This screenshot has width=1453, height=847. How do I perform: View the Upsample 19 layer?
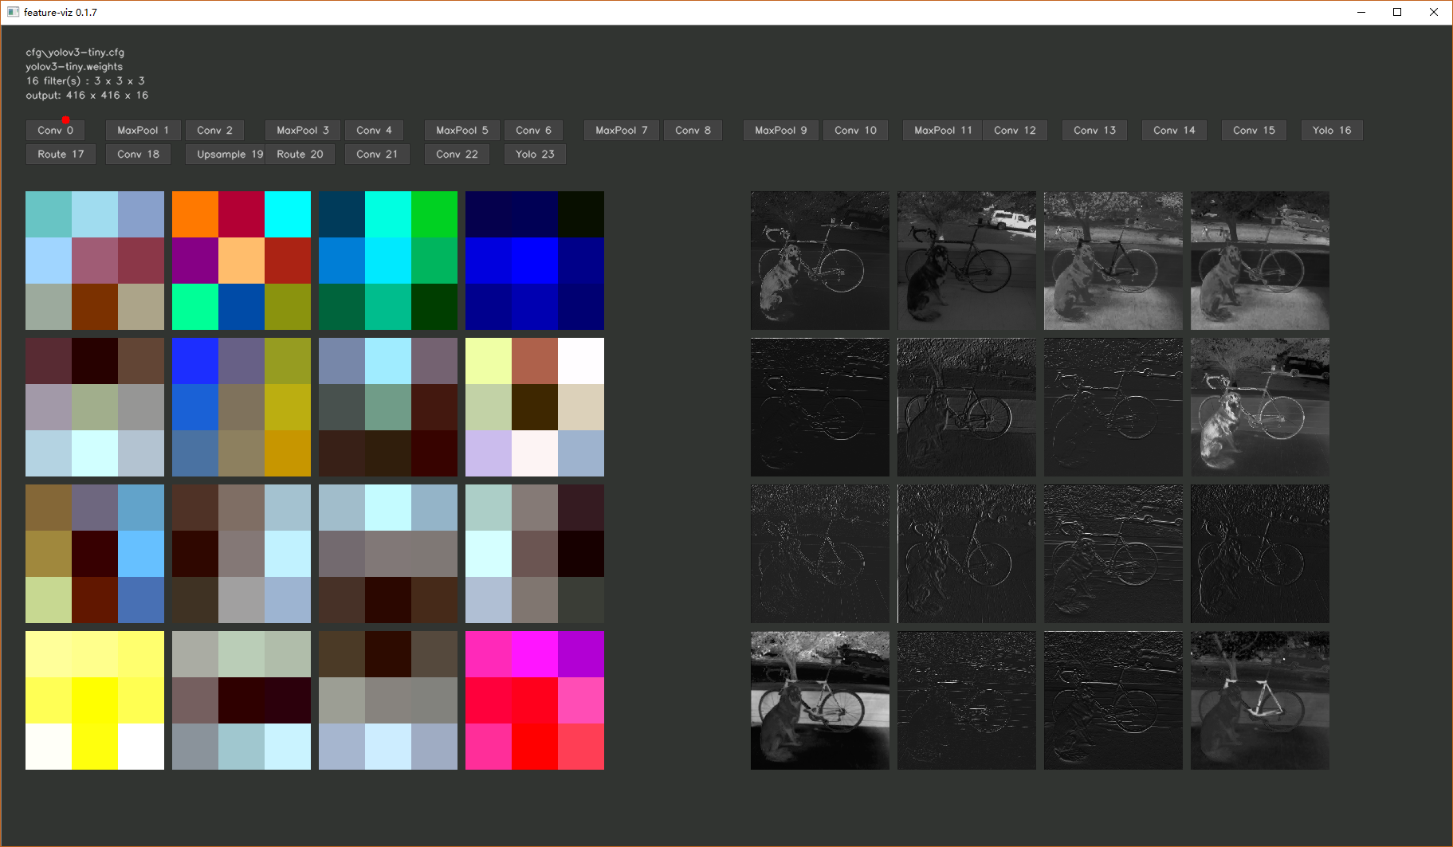[x=226, y=154]
